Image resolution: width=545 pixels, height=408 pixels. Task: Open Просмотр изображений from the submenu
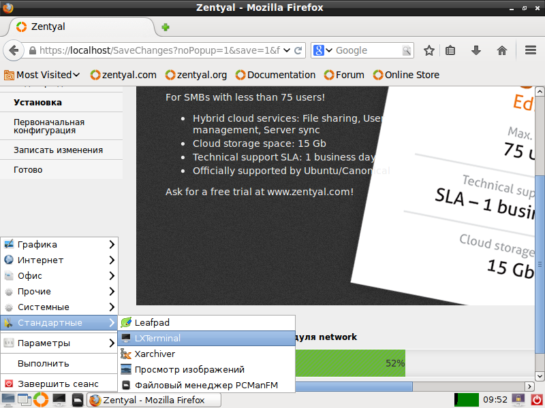coord(206,369)
